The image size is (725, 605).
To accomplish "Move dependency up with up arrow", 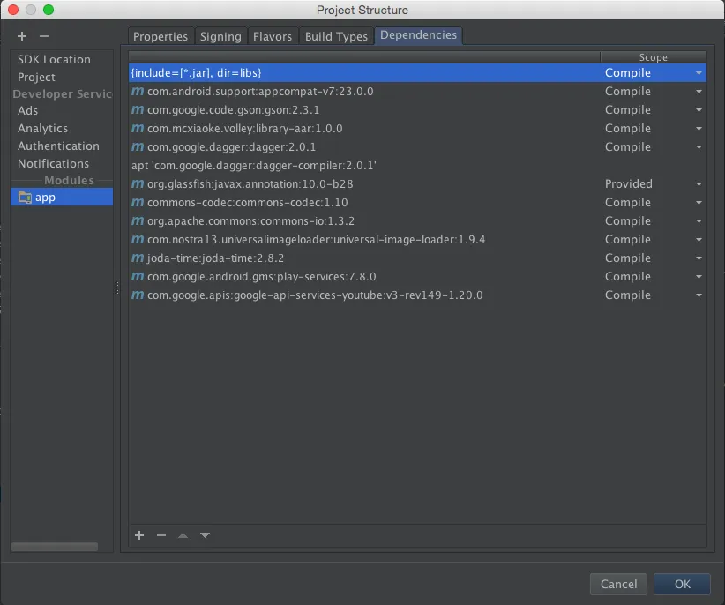I will (183, 535).
